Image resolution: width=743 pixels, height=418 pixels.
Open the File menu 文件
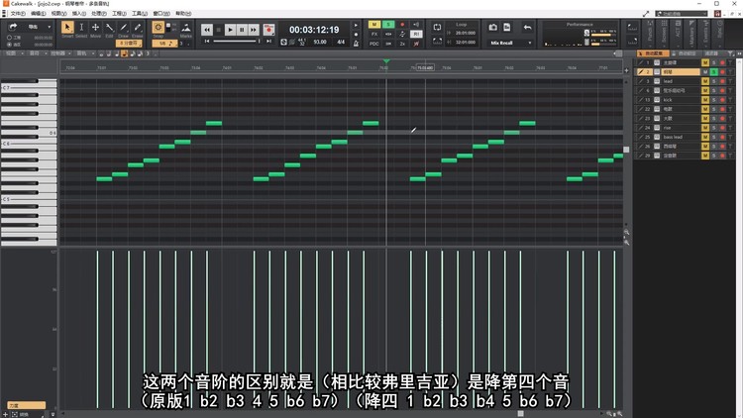pyautogui.click(x=18, y=13)
